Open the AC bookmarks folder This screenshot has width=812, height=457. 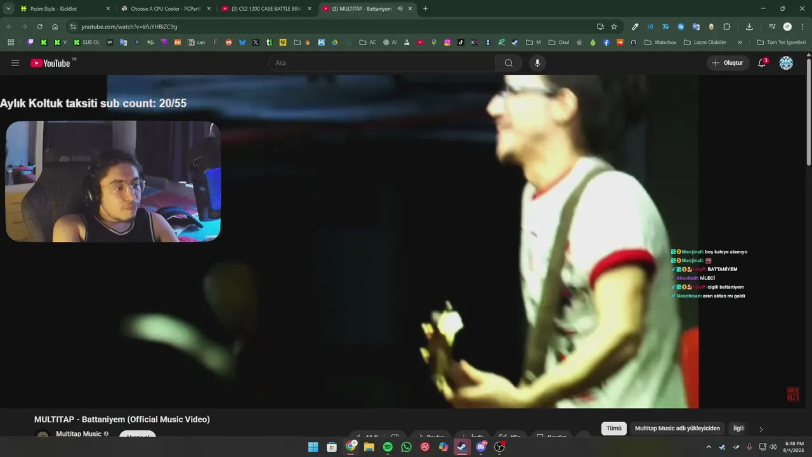pyautogui.click(x=367, y=43)
